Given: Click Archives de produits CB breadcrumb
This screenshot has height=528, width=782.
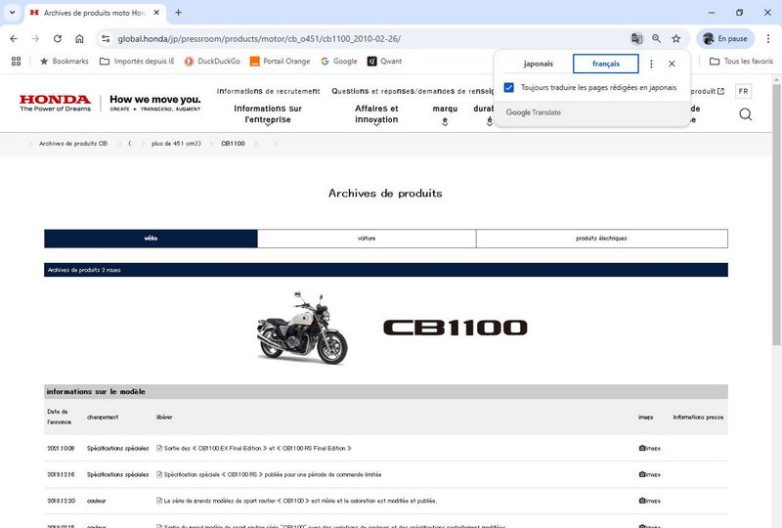Looking at the screenshot, I should 73,144.
